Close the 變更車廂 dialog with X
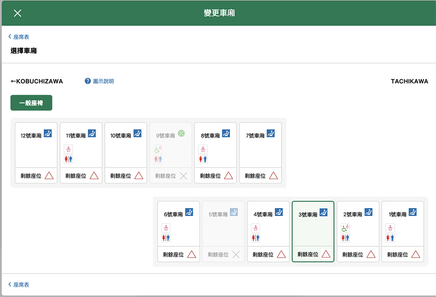Viewport: 436px width, 297px height. (17, 13)
